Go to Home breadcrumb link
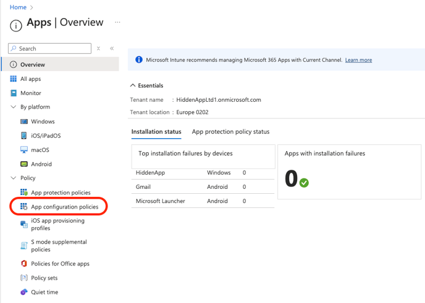Viewport: 425px width, 303px height. click(x=18, y=7)
